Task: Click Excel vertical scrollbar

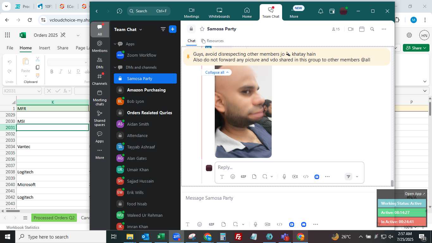Action: pyautogui.click(x=430, y=109)
